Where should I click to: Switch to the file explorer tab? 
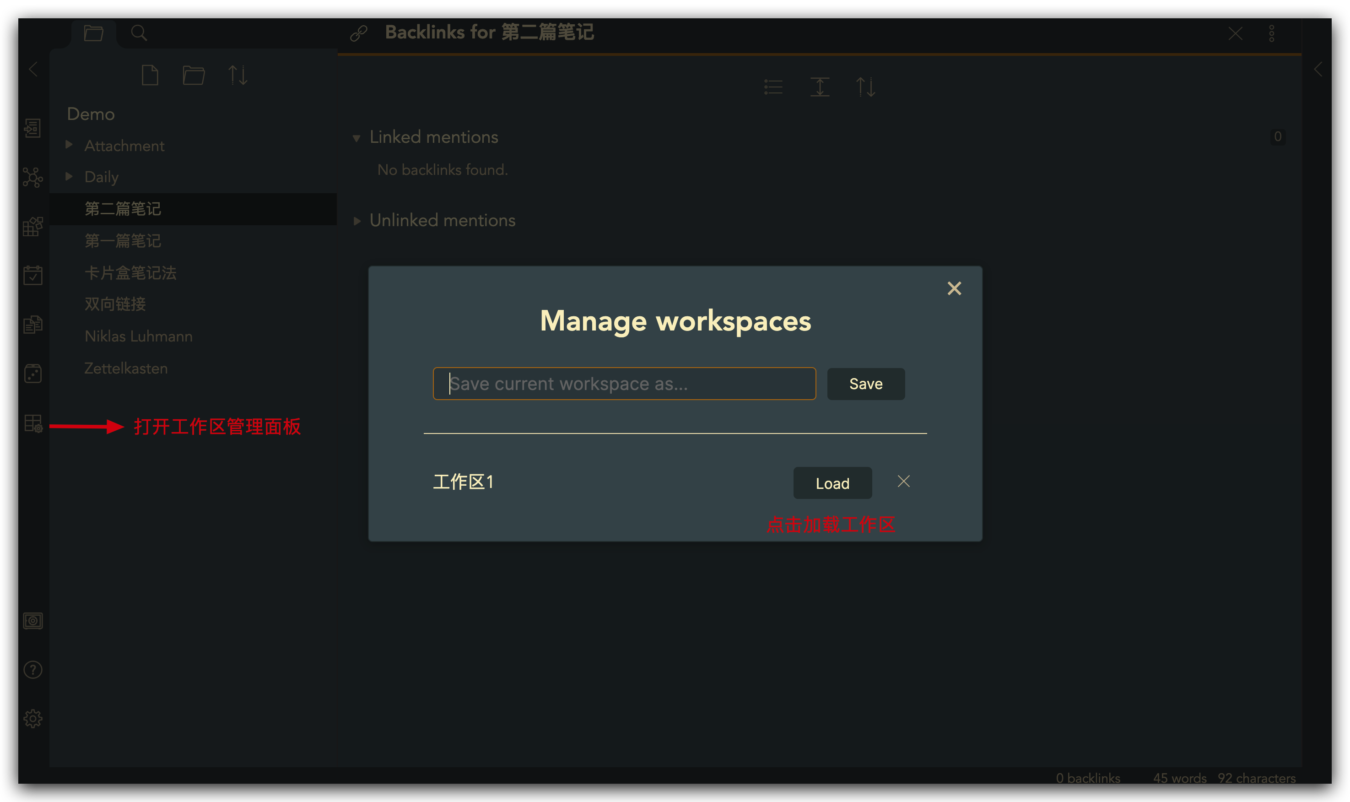coord(93,33)
